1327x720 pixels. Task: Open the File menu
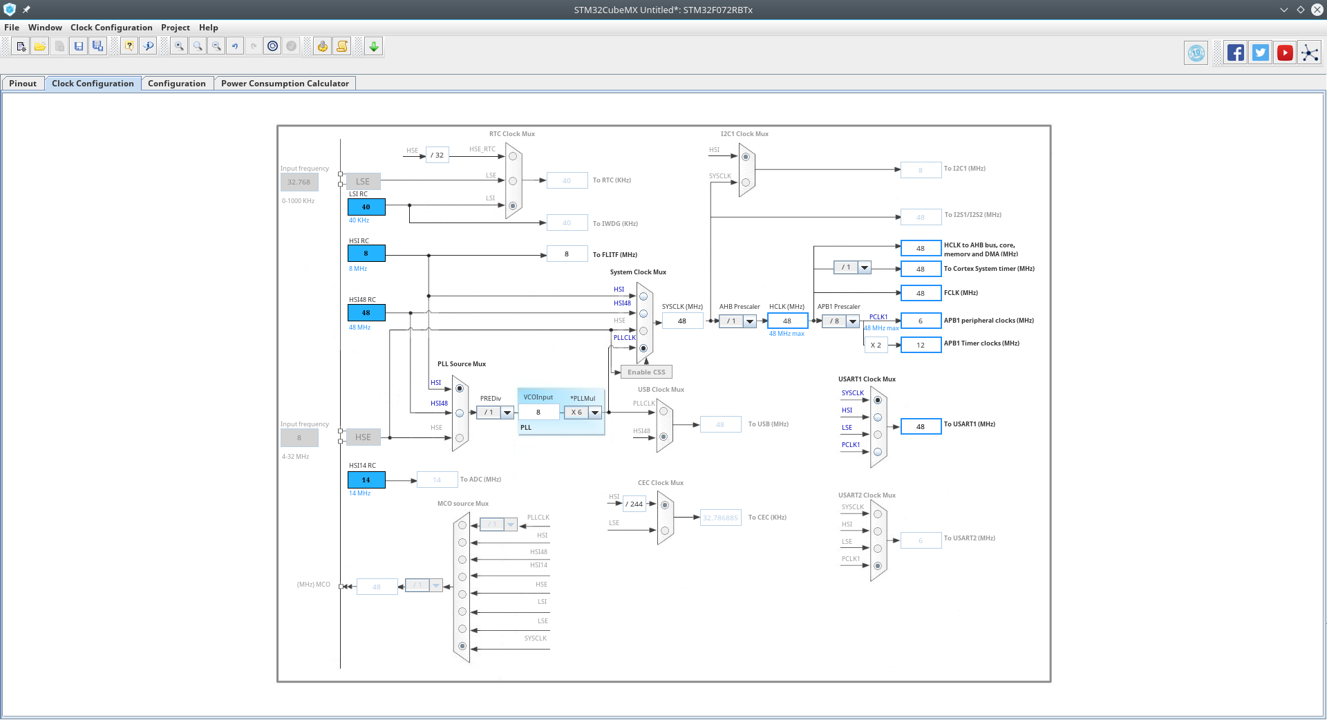12,28
